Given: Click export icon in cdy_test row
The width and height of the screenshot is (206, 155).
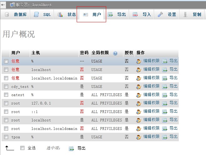Looking at the screenshot, I should tap(165, 87).
